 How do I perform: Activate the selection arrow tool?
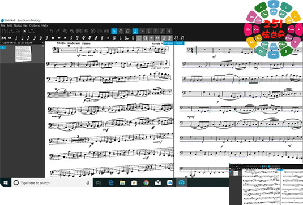114,31
